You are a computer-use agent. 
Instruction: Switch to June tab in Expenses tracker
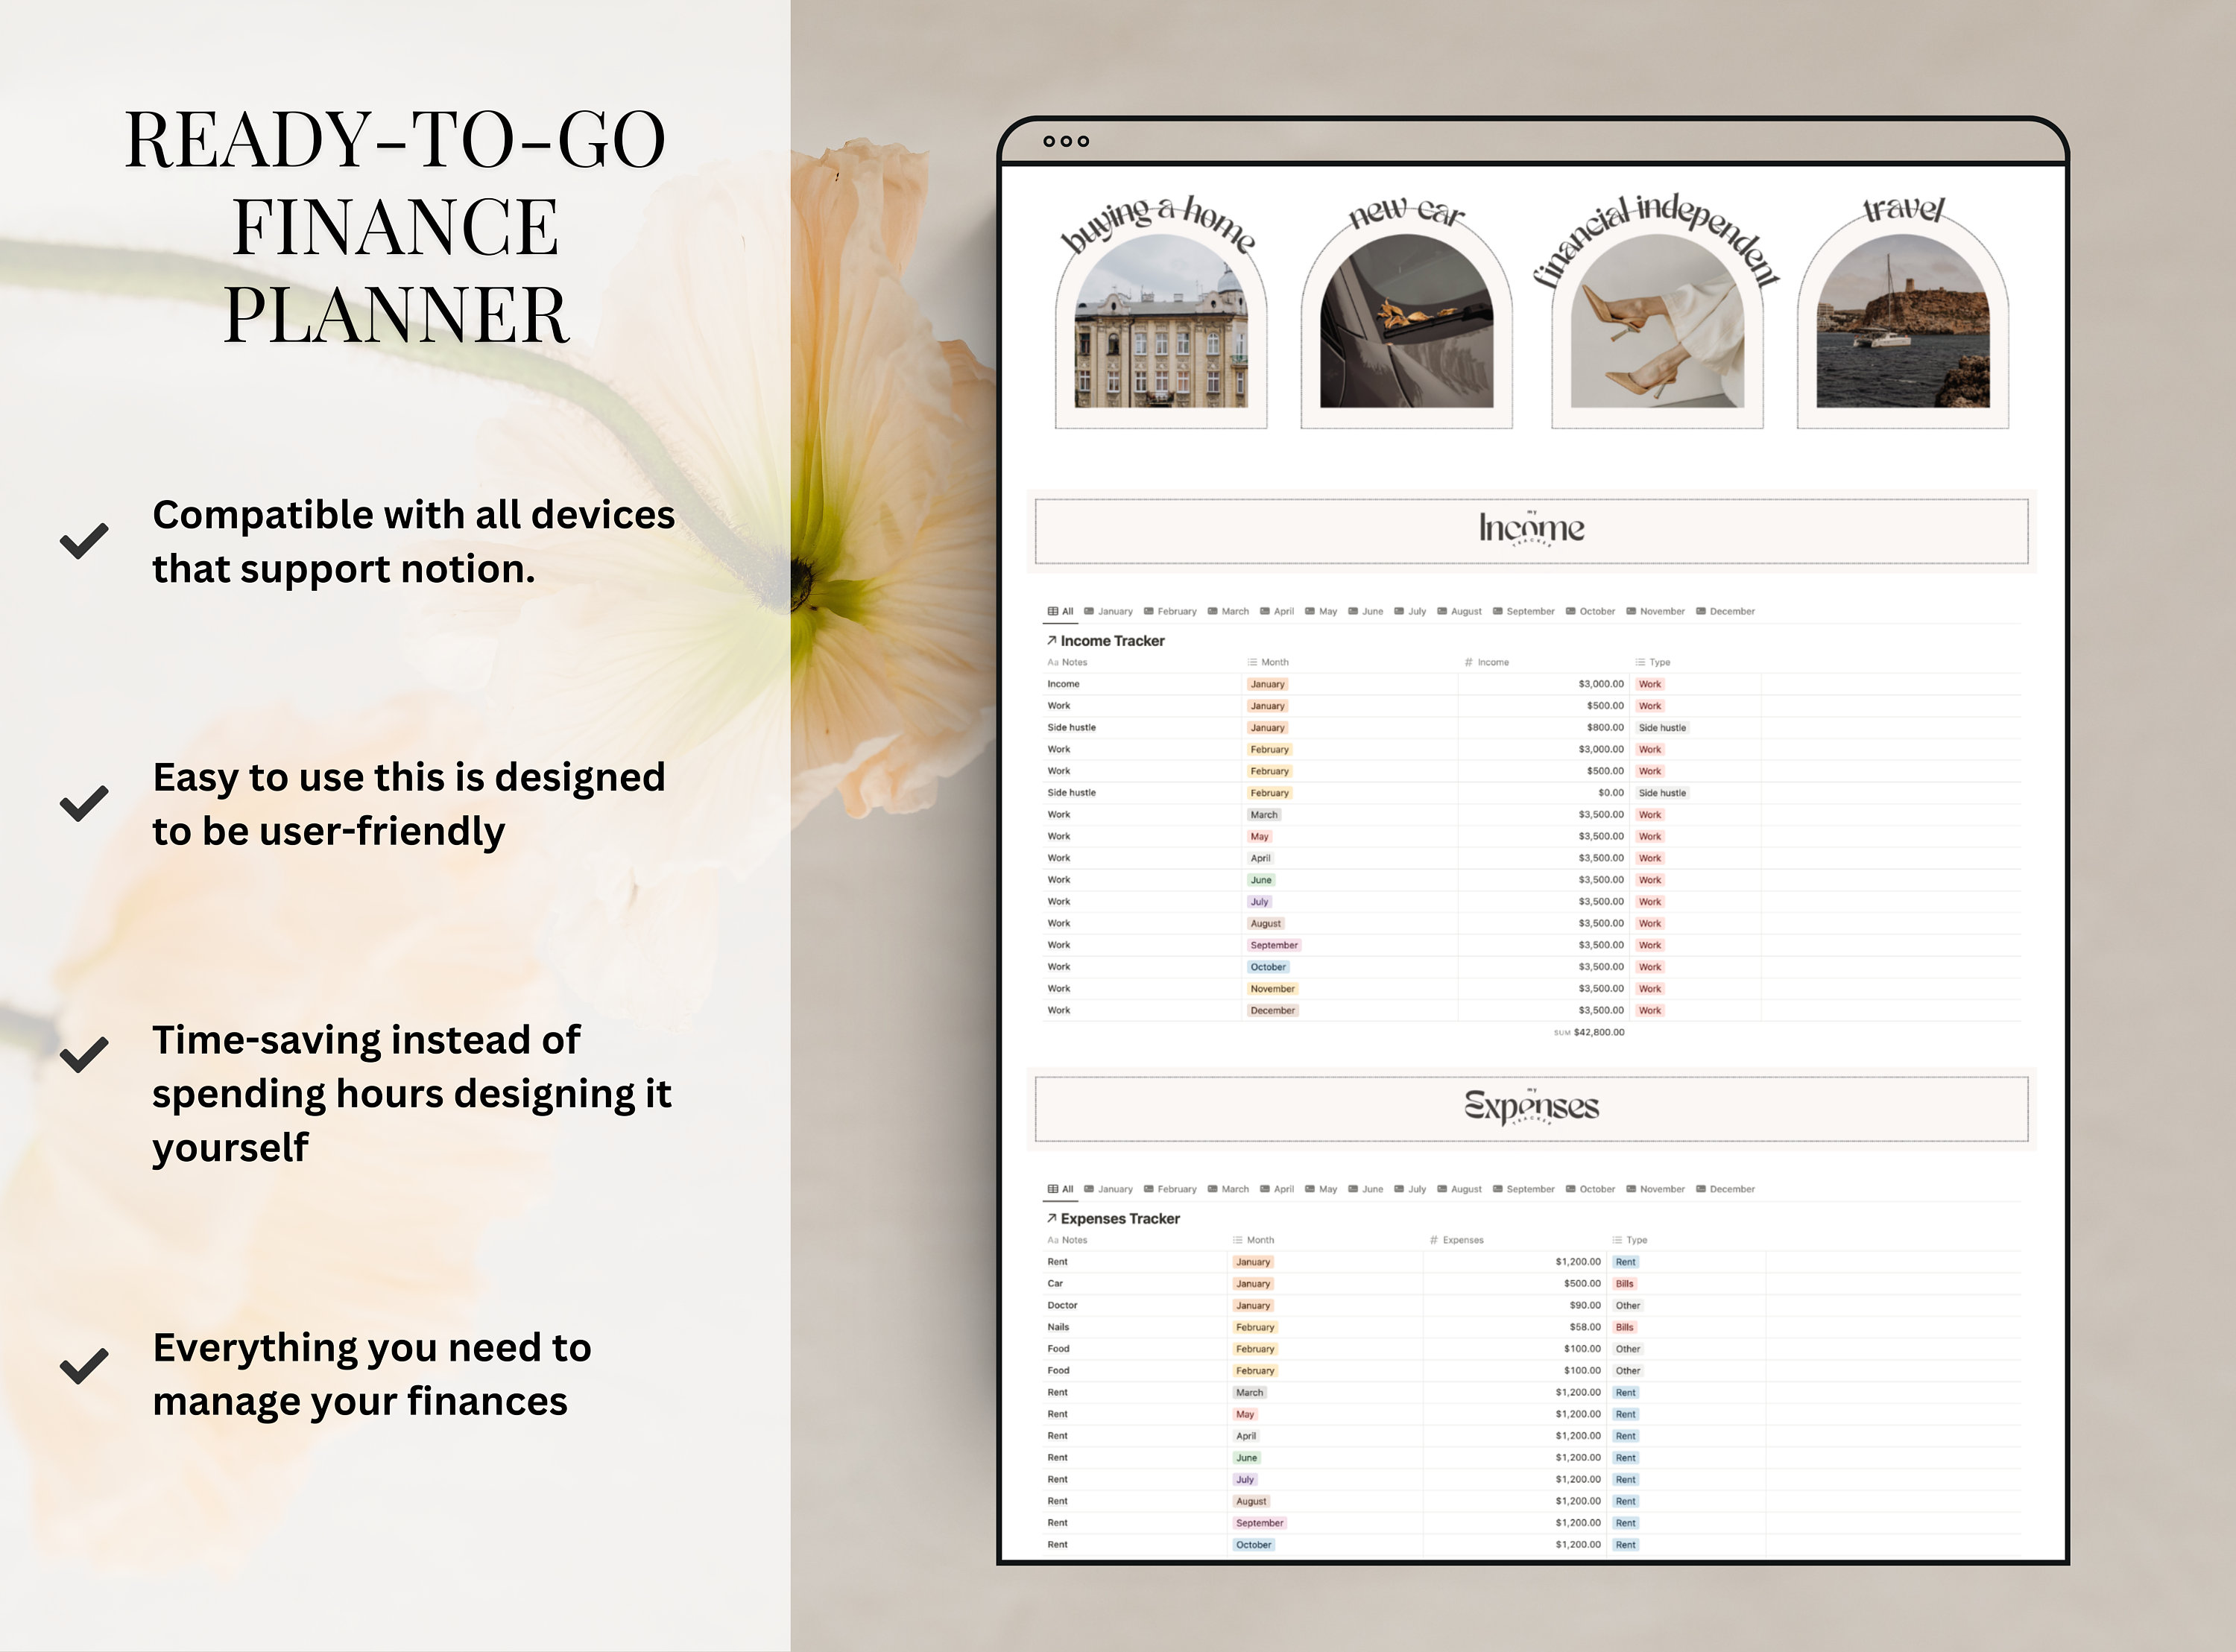click(x=1366, y=1189)
